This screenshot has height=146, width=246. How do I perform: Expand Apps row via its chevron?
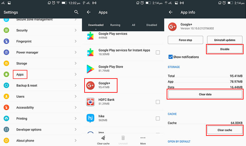pos(76,74)
